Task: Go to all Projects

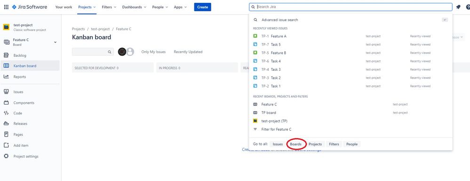Action: point(315,144)
